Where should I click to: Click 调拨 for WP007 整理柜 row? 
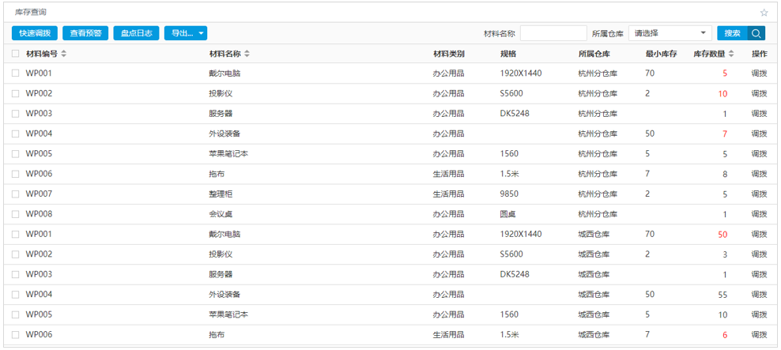coord(759,194)
